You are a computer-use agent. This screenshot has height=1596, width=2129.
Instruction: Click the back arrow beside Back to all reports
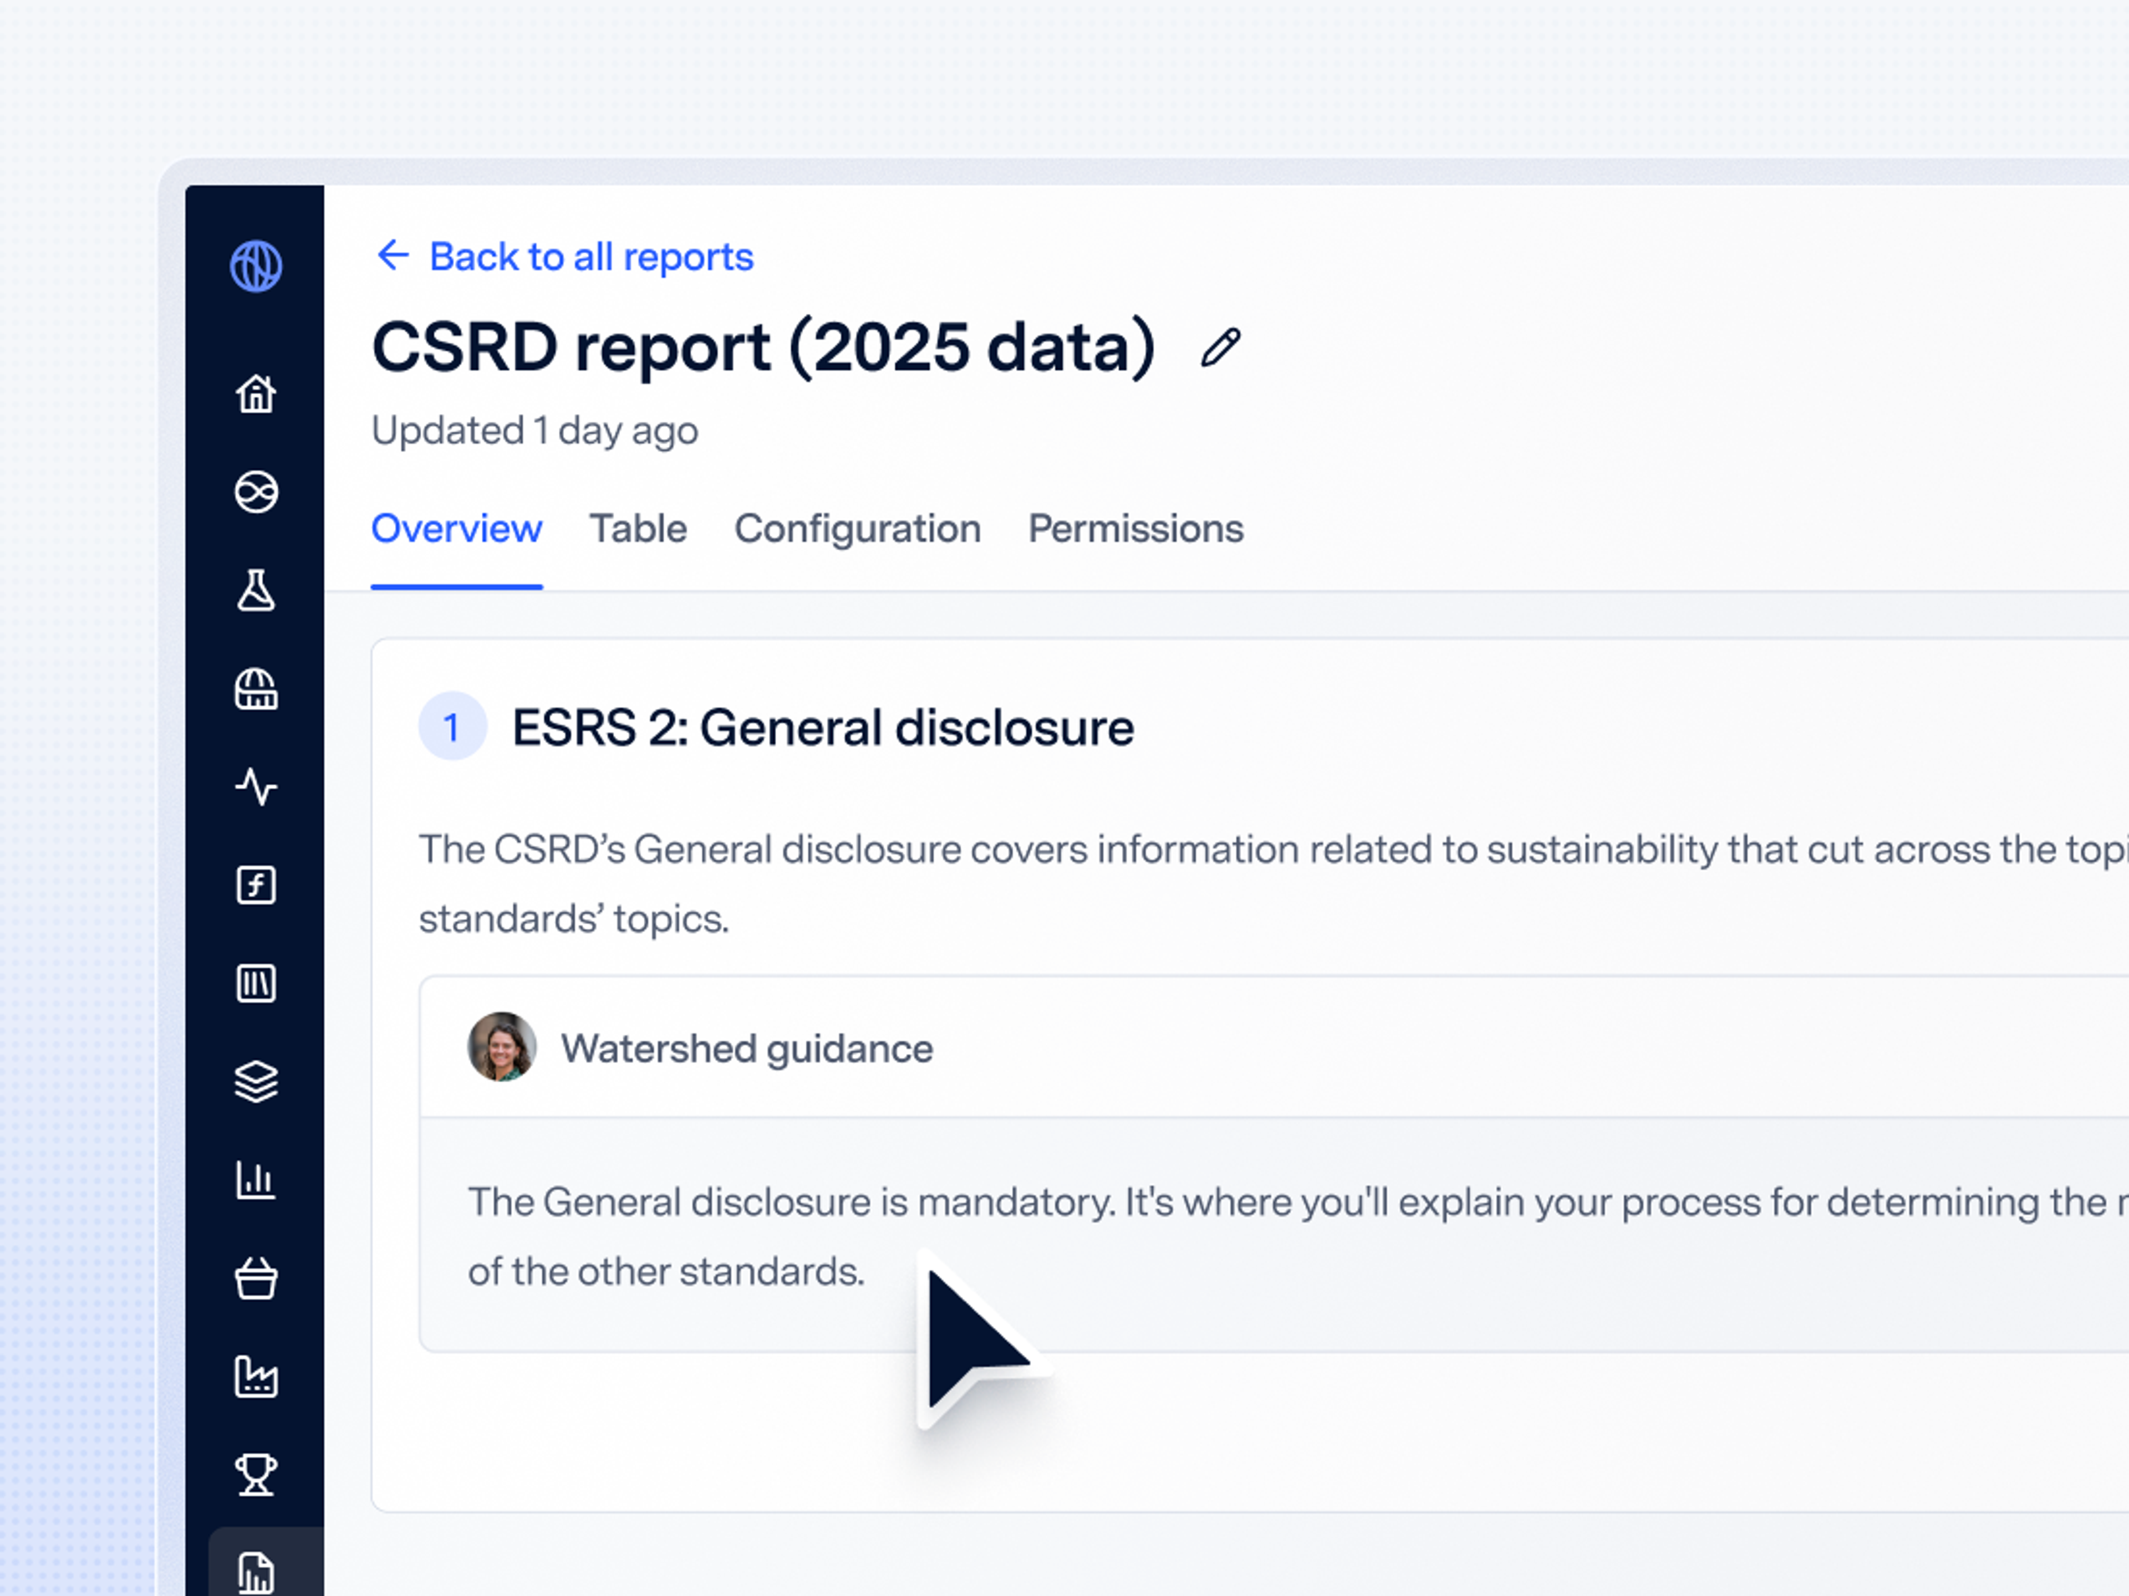[393, 255]
